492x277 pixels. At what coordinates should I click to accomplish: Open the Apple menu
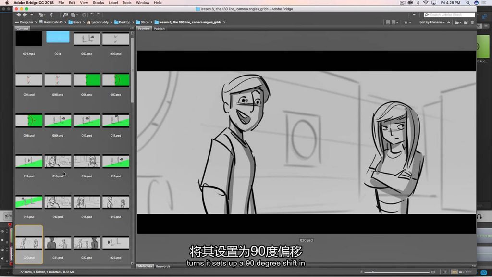(x=7, y=3)
